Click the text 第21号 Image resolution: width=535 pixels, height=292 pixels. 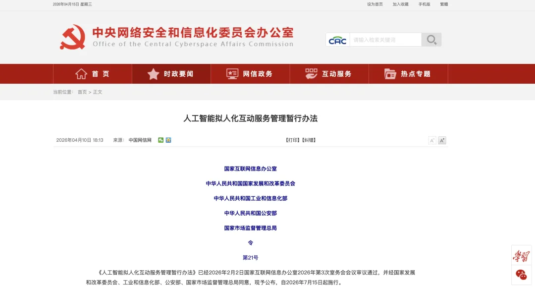pos(251,258)
